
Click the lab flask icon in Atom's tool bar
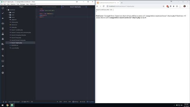[x=3, y=34]
